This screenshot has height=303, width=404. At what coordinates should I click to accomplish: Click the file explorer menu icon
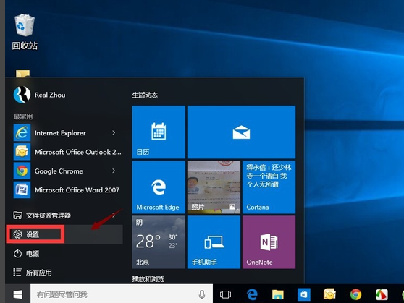(x=17, y=215)
